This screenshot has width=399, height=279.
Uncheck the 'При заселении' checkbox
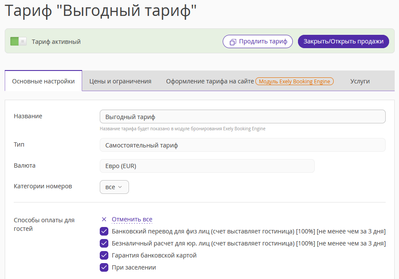coord(104,267)
